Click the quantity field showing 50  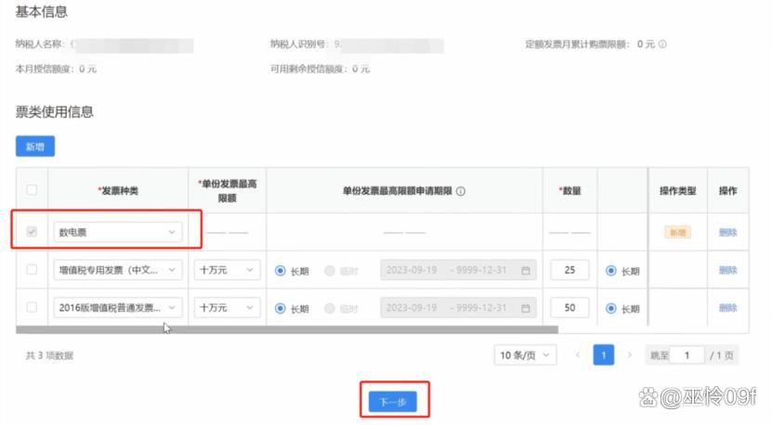(x=569, y=307)
